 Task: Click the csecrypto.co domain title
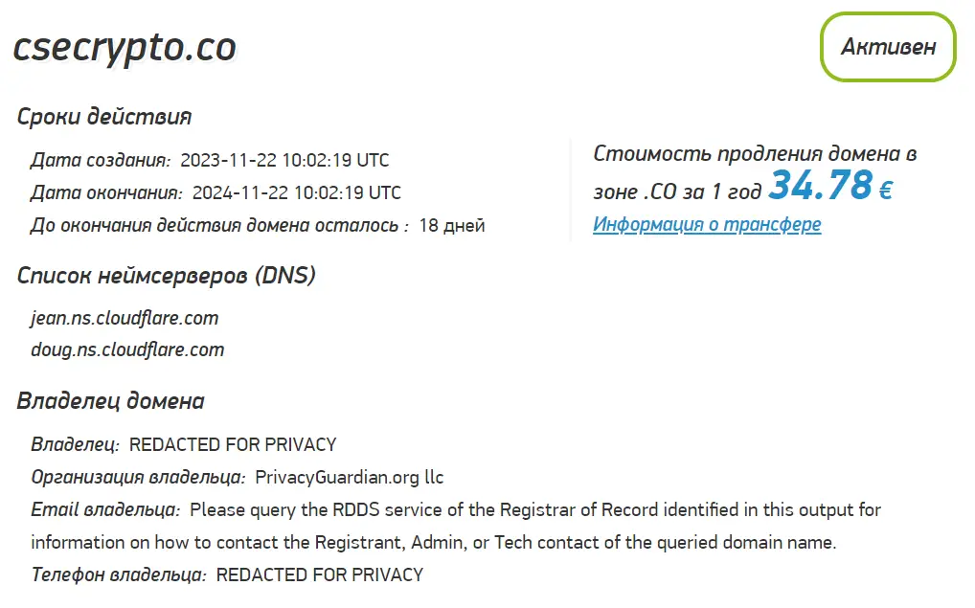123,45
